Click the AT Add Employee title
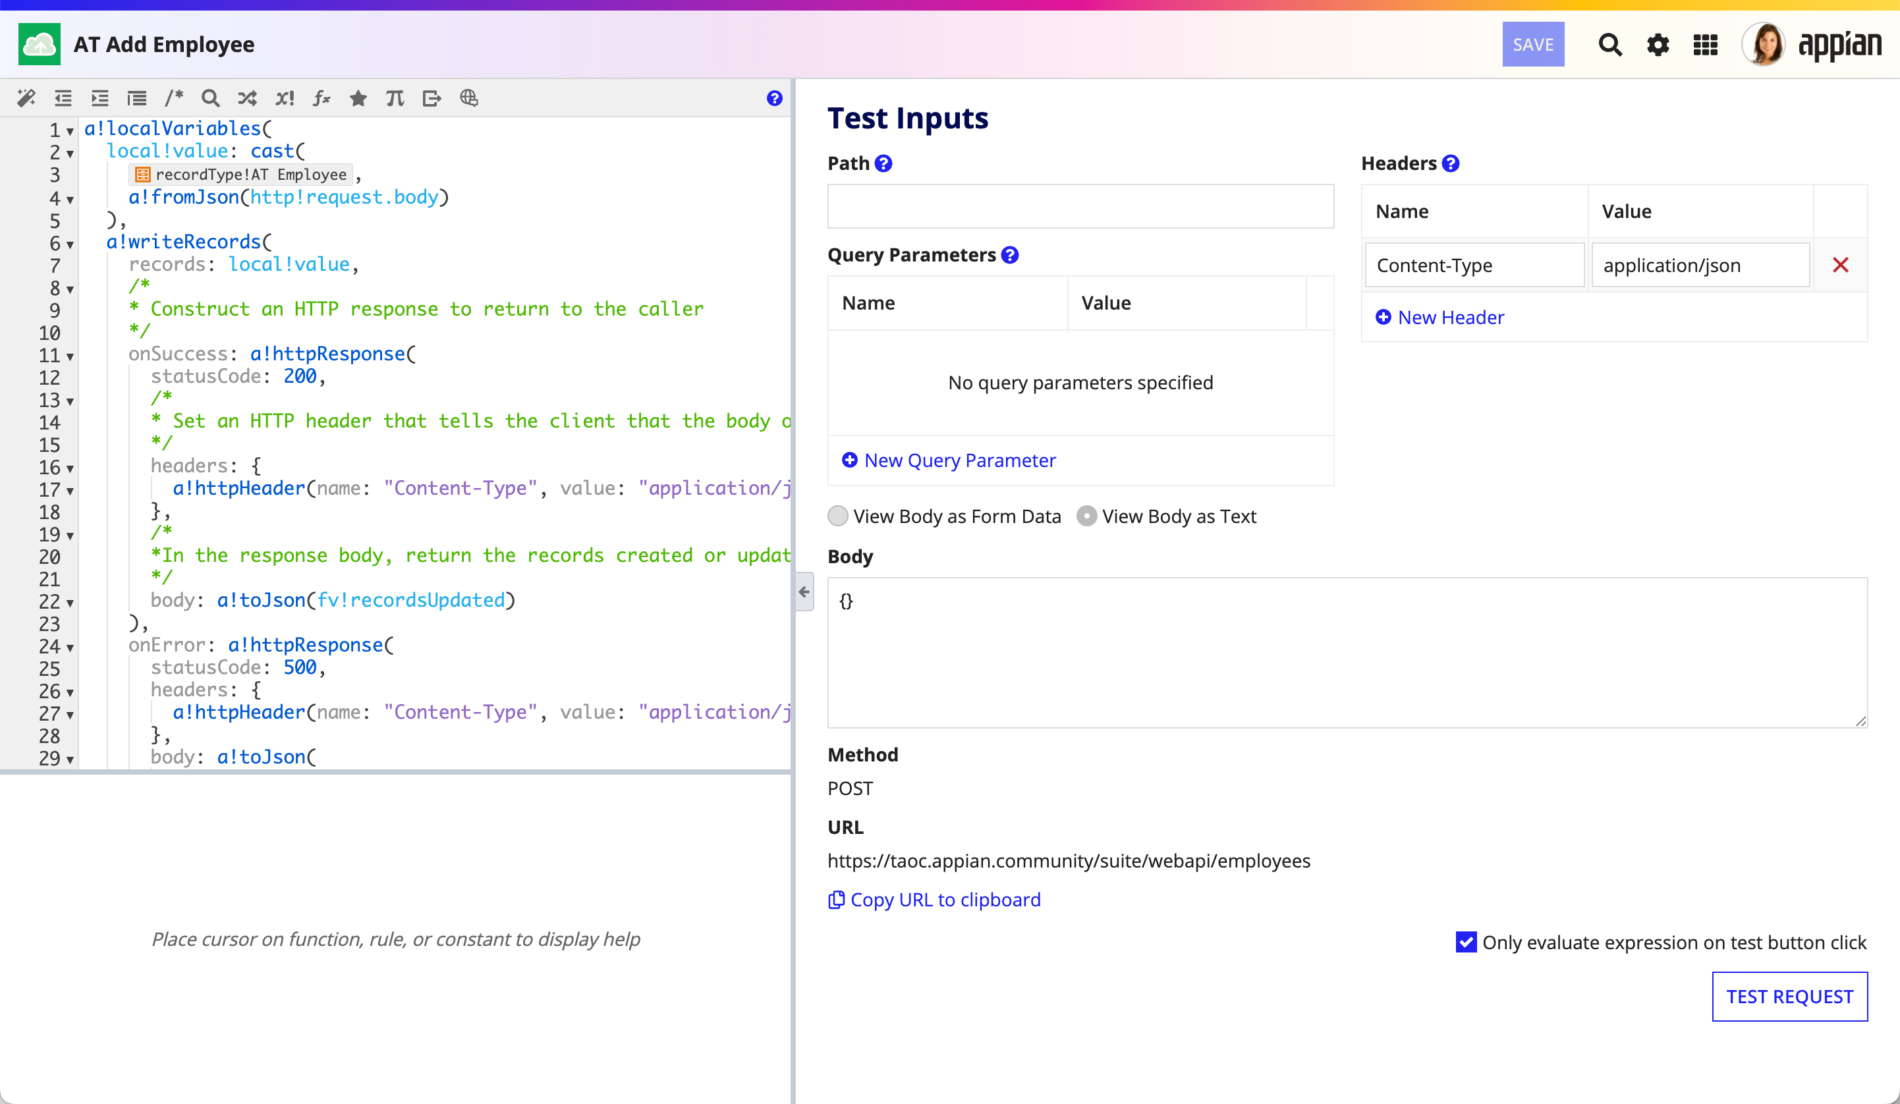This screenshot has height=1104, width=1900. click(164, 45)
